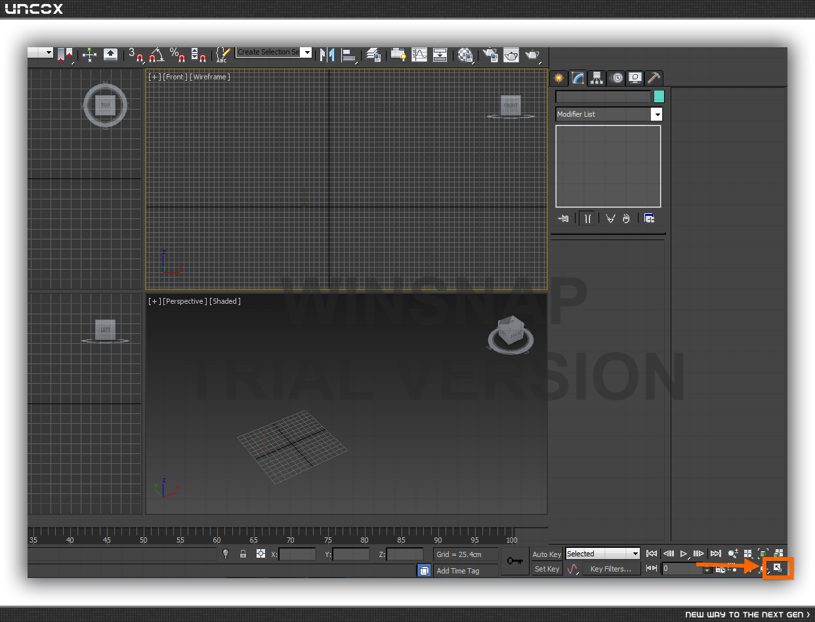
Task: Click the Left ViewCube face
Action: tap(105, 329)
